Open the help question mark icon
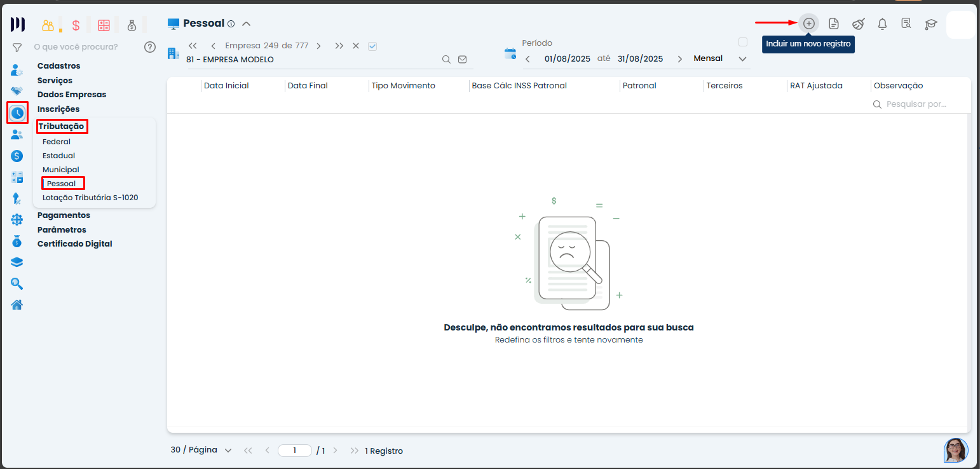 coord(150,46)
